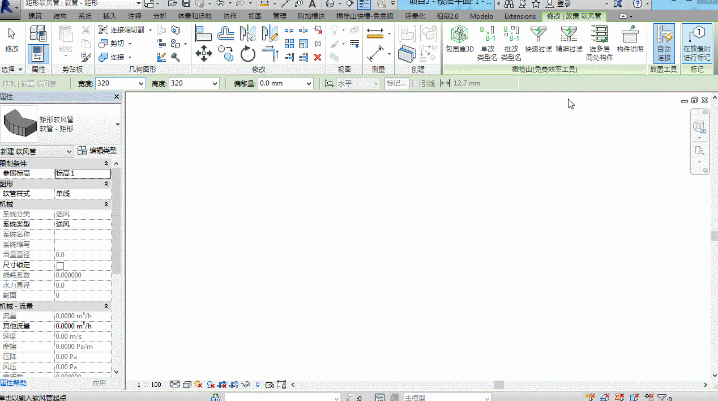718x401 pixels.
Task: Click the red Delete icon
Action: [x=318, y=57]
